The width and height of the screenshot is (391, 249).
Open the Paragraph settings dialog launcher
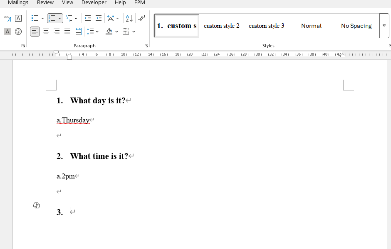click(146, 46)
